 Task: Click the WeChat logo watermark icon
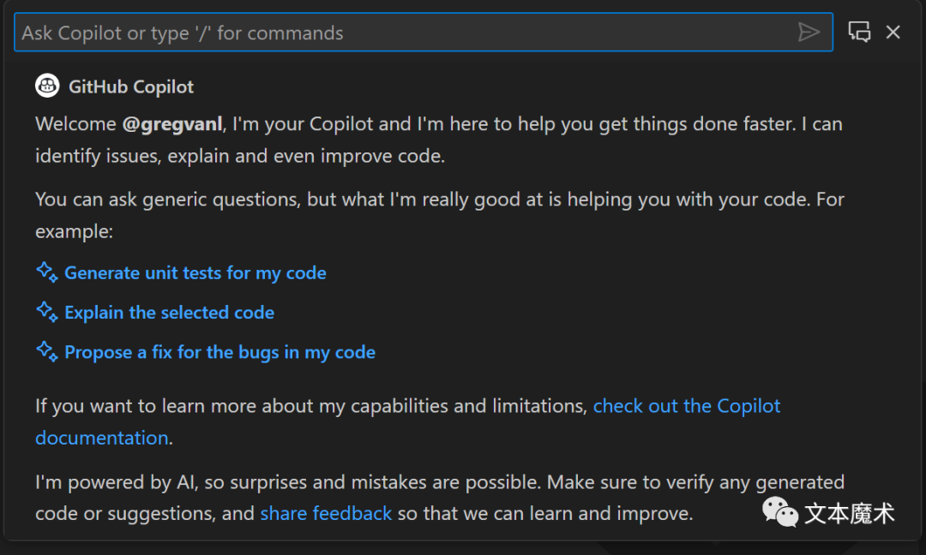pyautogui.click(x=780, y=512)
